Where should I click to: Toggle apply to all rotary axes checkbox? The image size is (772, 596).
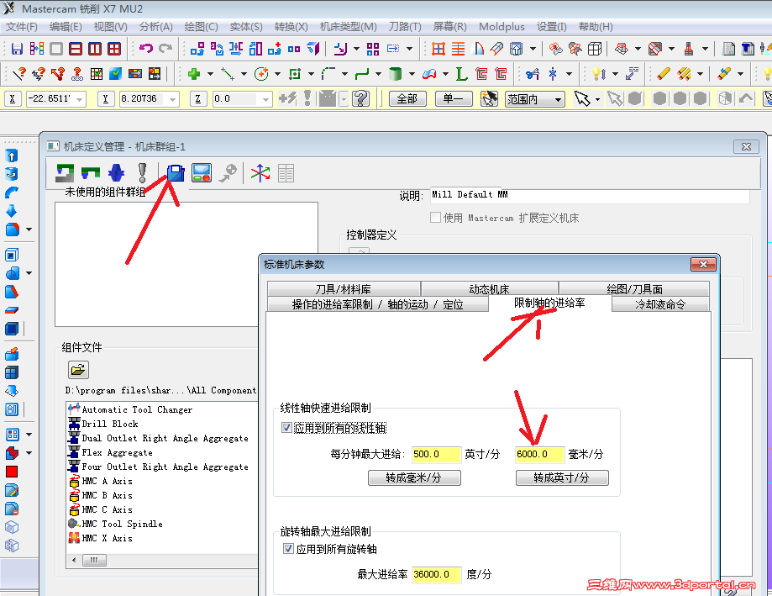288,548
